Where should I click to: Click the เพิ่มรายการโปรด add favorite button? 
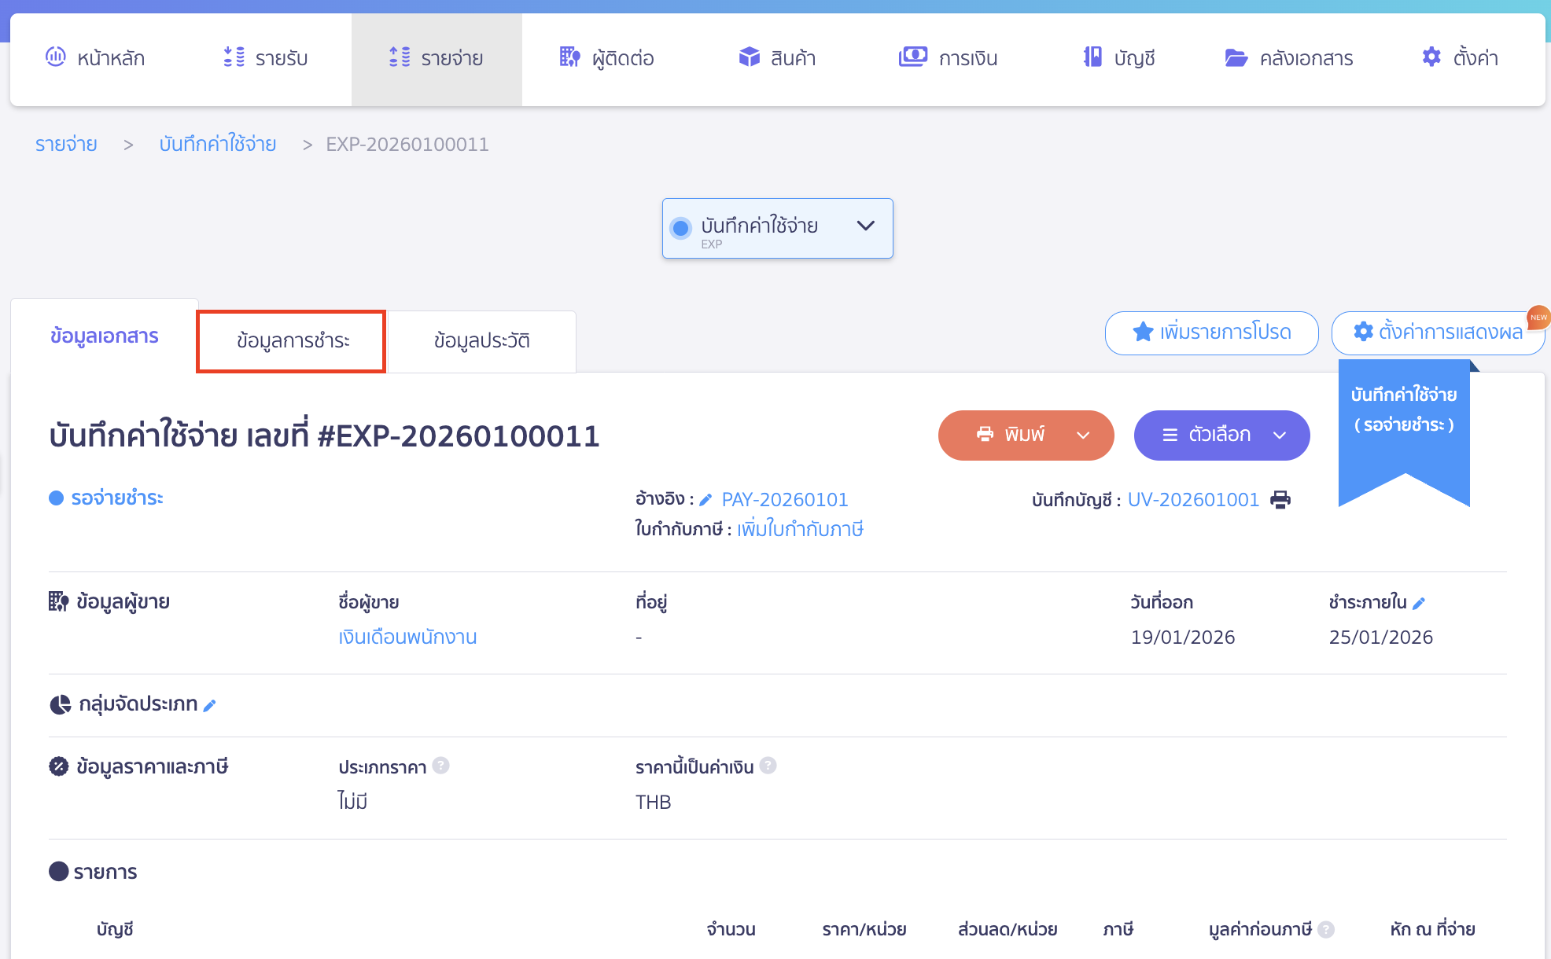[x=1211, y=333]
